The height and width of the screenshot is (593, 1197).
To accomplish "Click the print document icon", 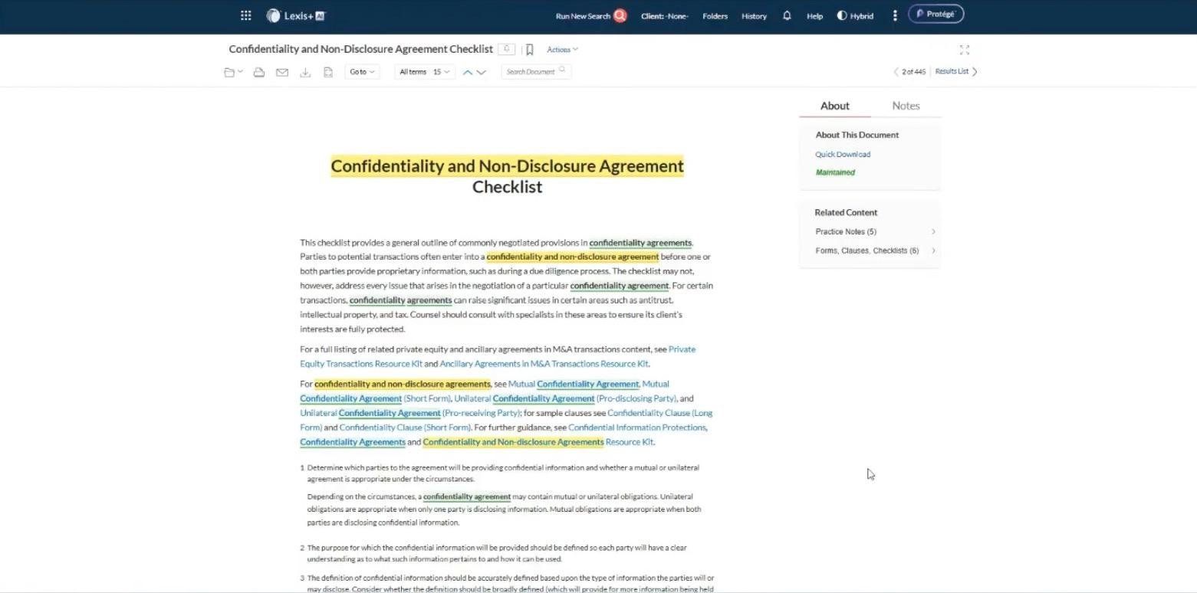I will click(x=259, y=72).
